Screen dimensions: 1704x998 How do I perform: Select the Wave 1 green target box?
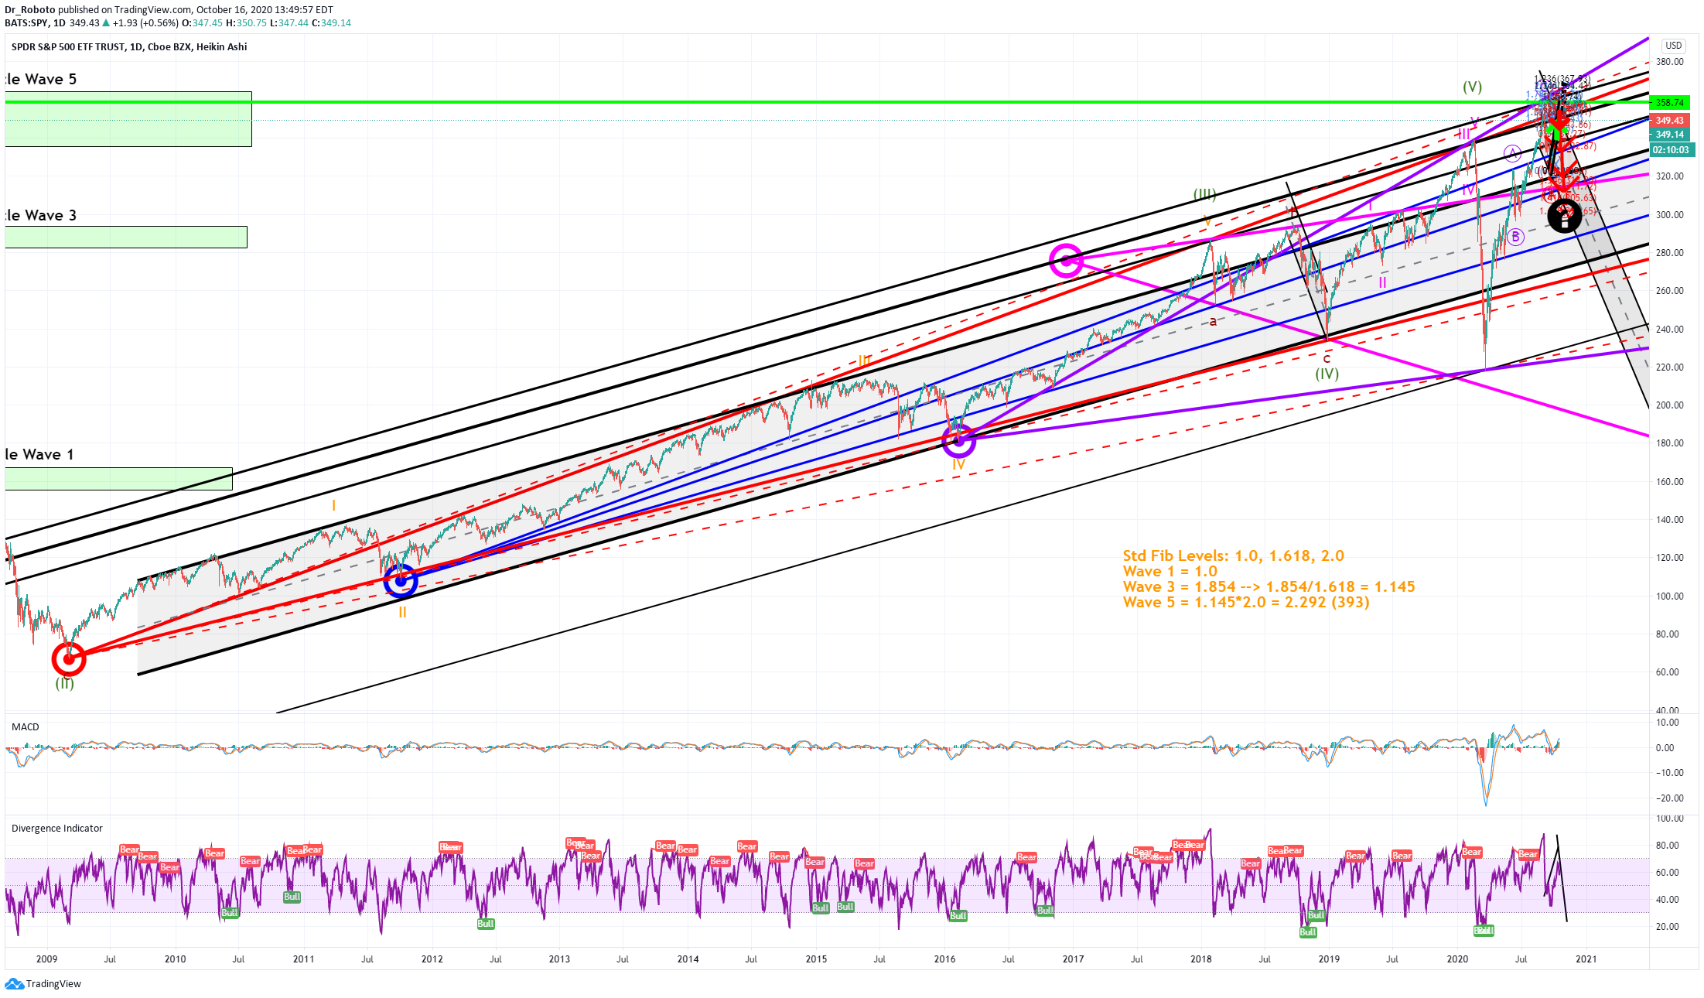click(118, 479)
